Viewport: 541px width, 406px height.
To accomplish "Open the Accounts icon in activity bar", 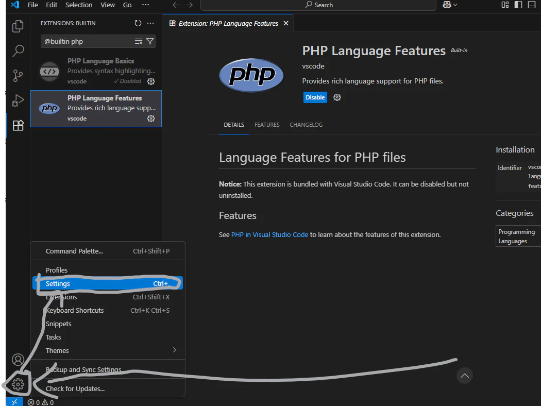I will [18, 360].
